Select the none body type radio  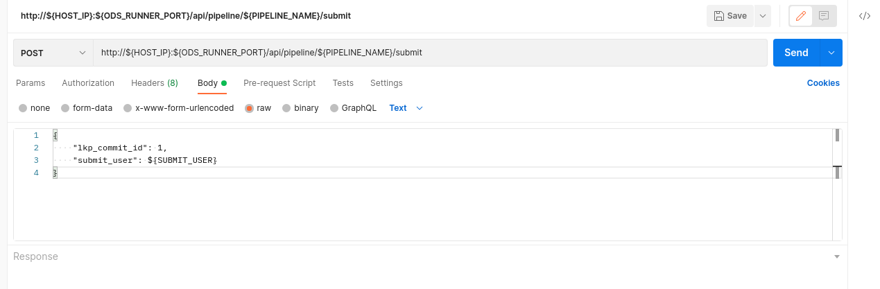(x=23, y=108)
